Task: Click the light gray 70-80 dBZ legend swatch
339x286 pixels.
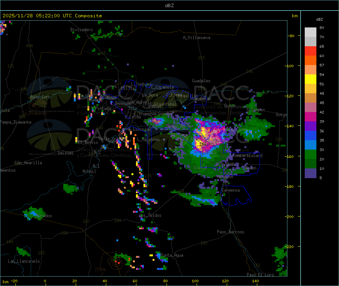Action: point(310,32)
